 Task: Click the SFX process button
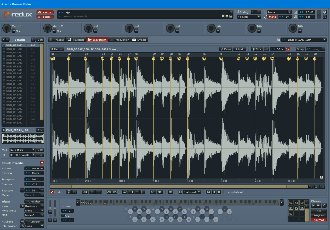(153, 192)
